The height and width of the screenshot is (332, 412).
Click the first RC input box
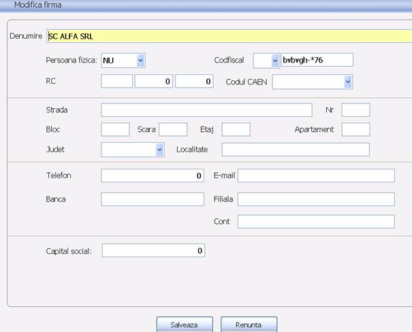click(x=116, y=82)
